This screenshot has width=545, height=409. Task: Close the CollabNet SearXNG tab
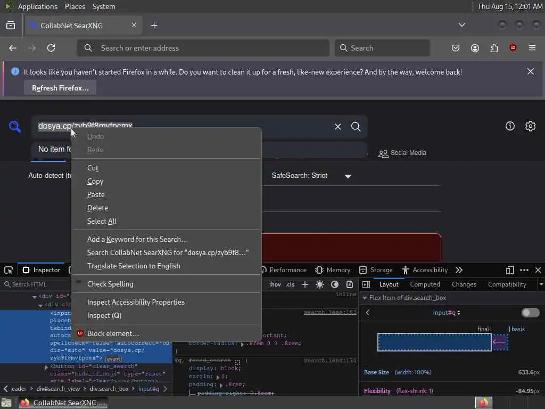tap(134, 25)
